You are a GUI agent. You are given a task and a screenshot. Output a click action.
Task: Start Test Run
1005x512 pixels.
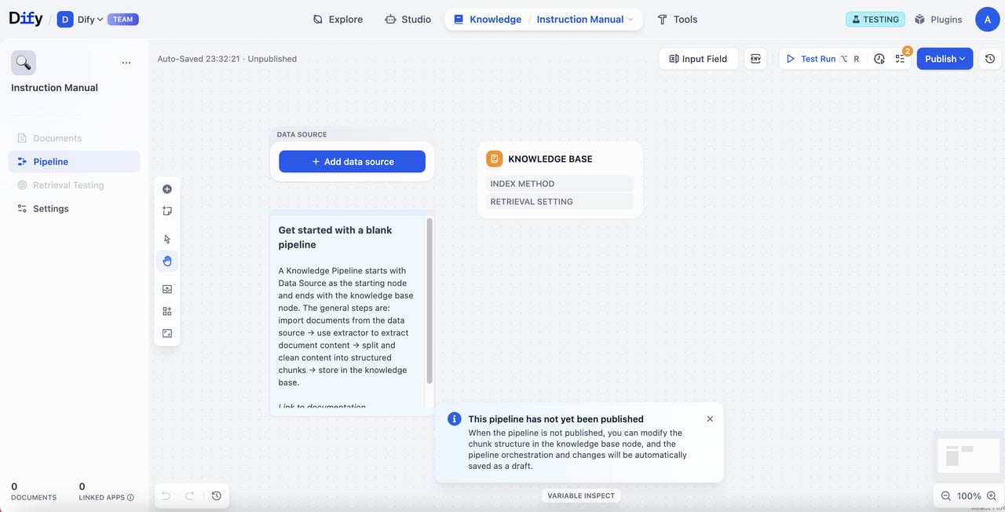(823, 59)
